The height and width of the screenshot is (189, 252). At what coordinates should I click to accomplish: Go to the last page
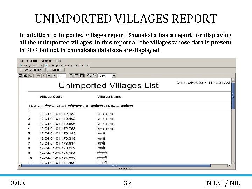[55, 76]
